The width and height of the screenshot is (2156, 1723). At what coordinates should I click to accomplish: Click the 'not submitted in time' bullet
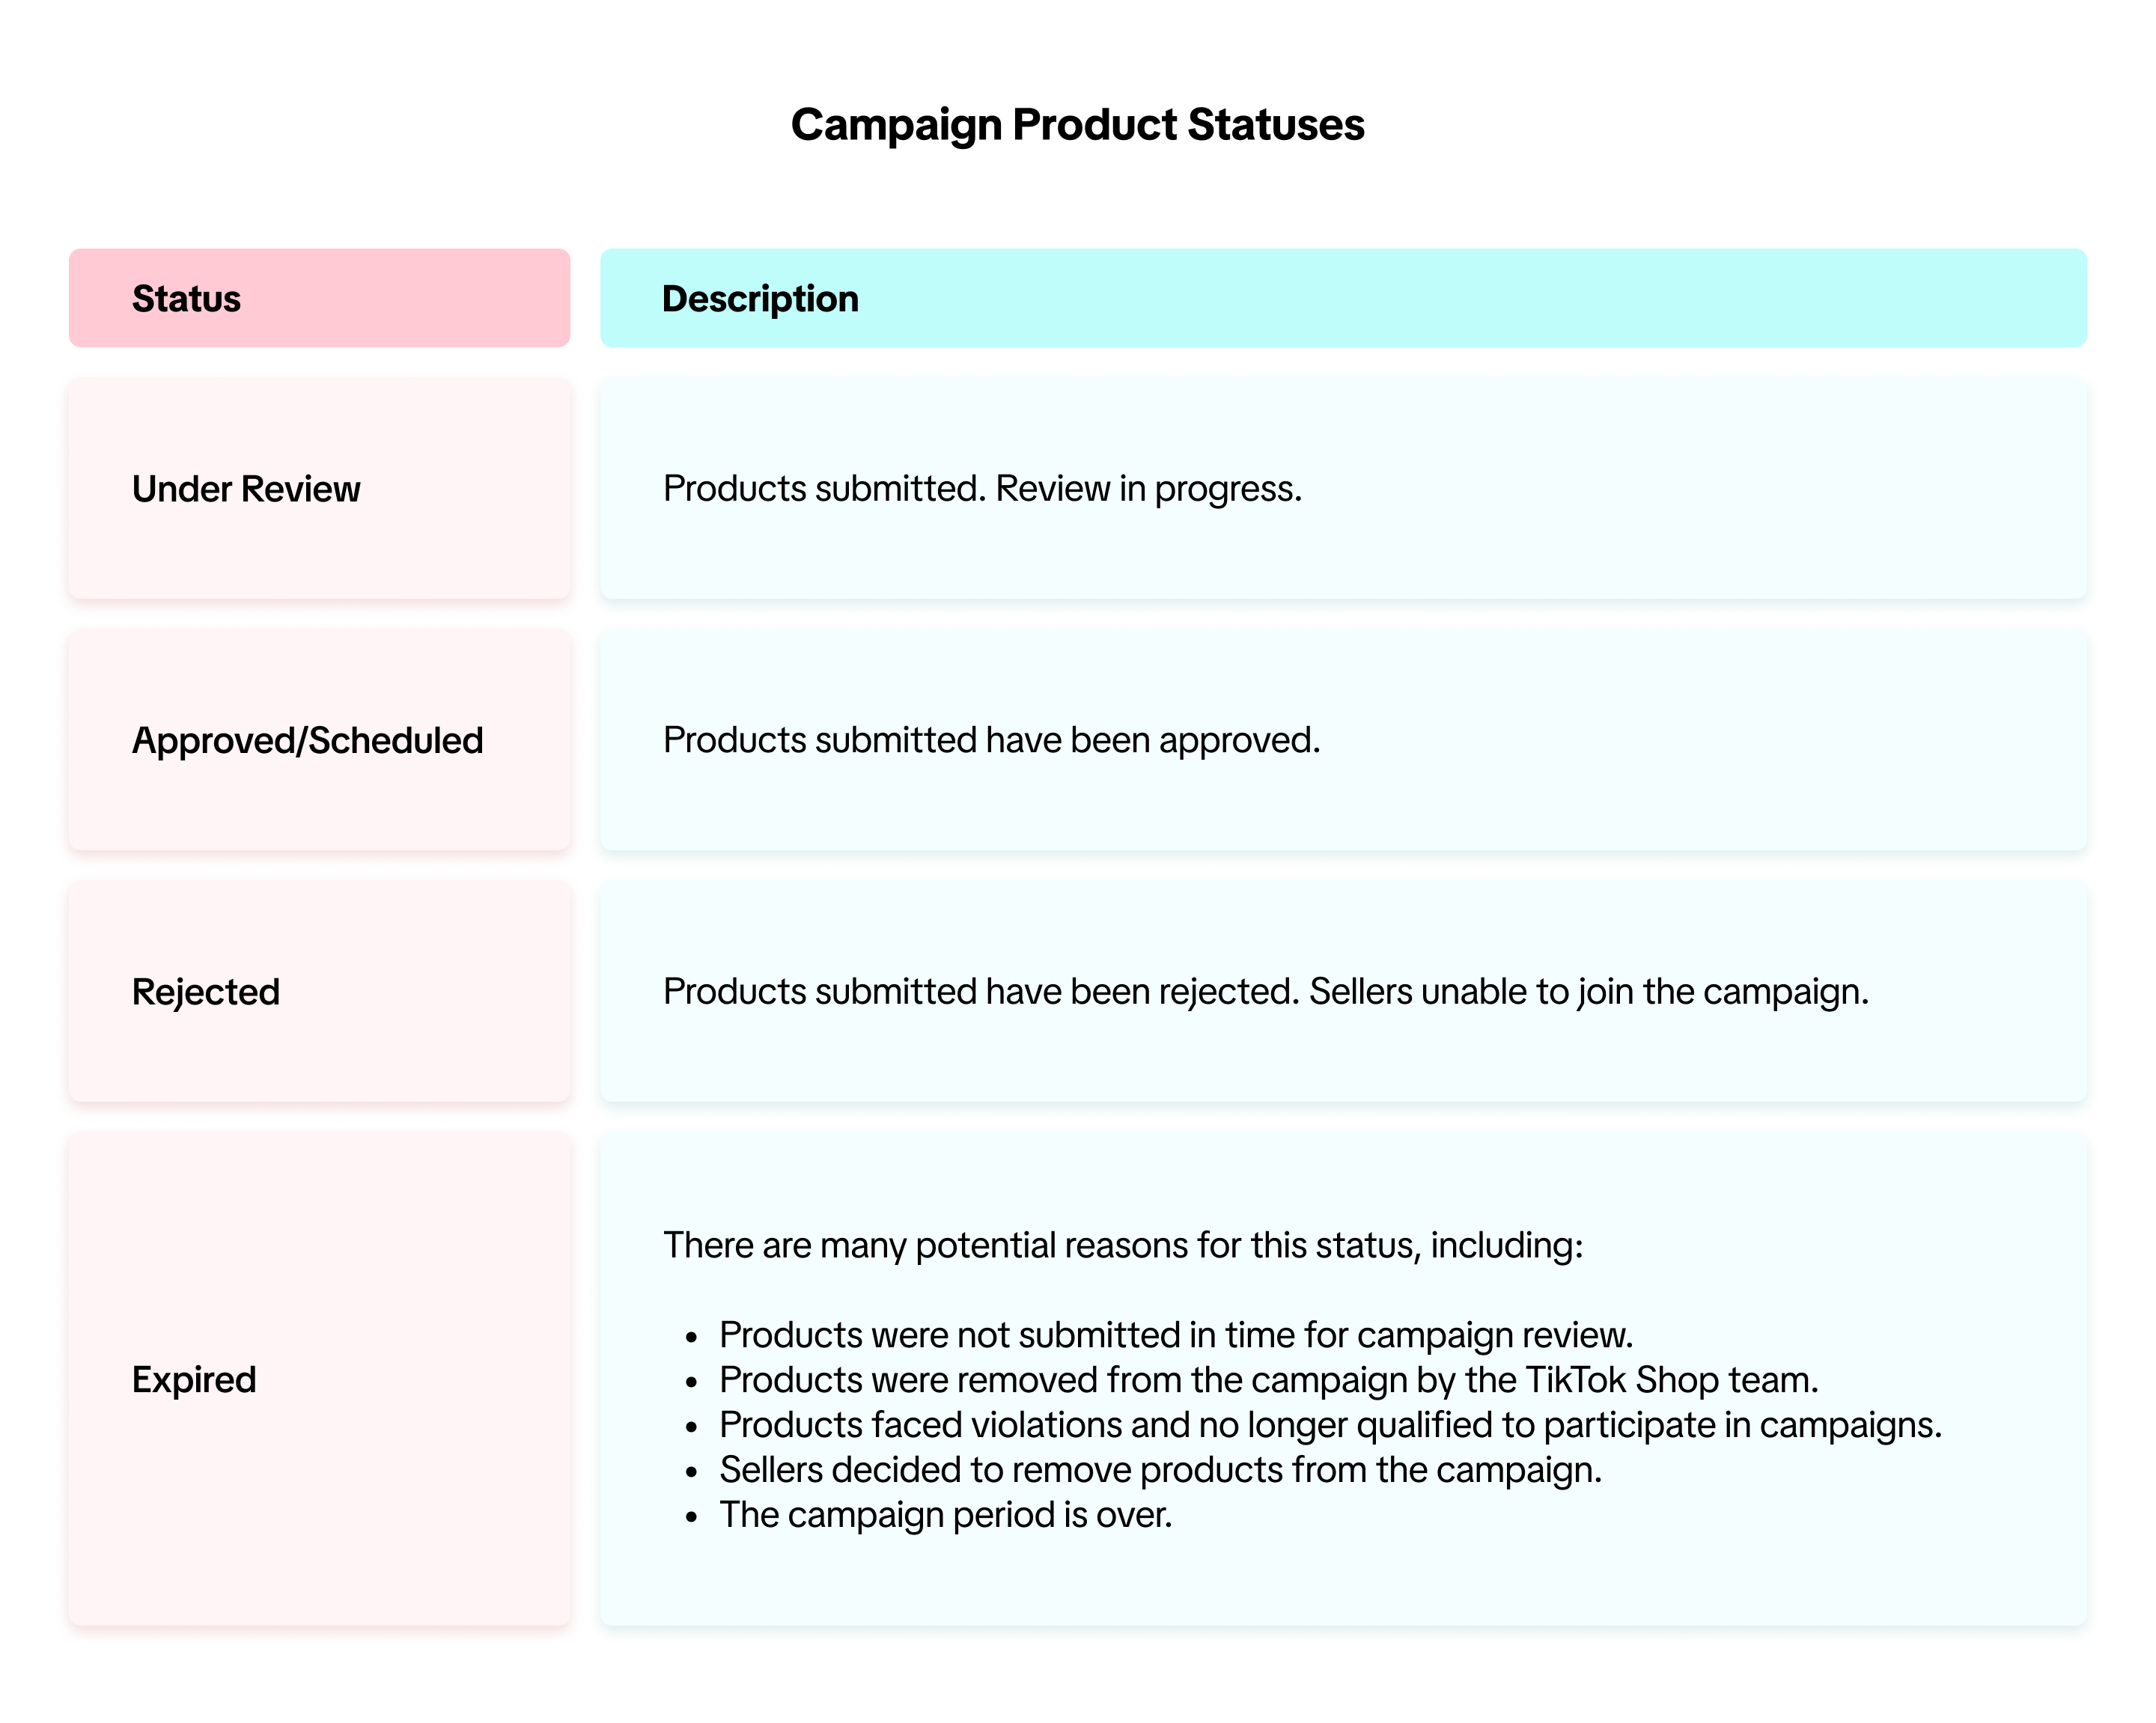(1176, 1335)
